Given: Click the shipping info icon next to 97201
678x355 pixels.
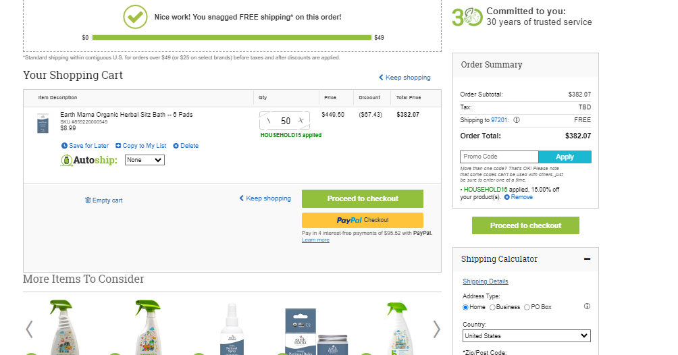Looking at the screenshot, I should tap(517, 120).
